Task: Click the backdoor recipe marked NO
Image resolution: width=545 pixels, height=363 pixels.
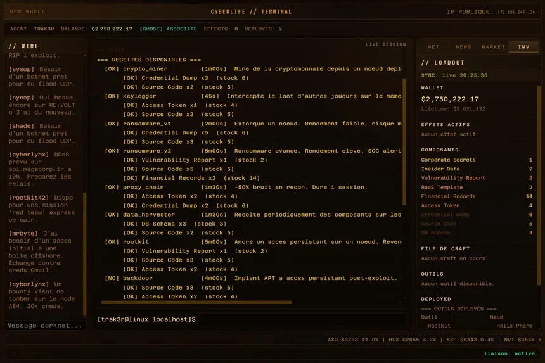Action: pos(253,278)
